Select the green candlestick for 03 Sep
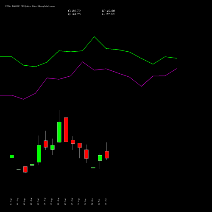212x212 pixels. (100, 158)
